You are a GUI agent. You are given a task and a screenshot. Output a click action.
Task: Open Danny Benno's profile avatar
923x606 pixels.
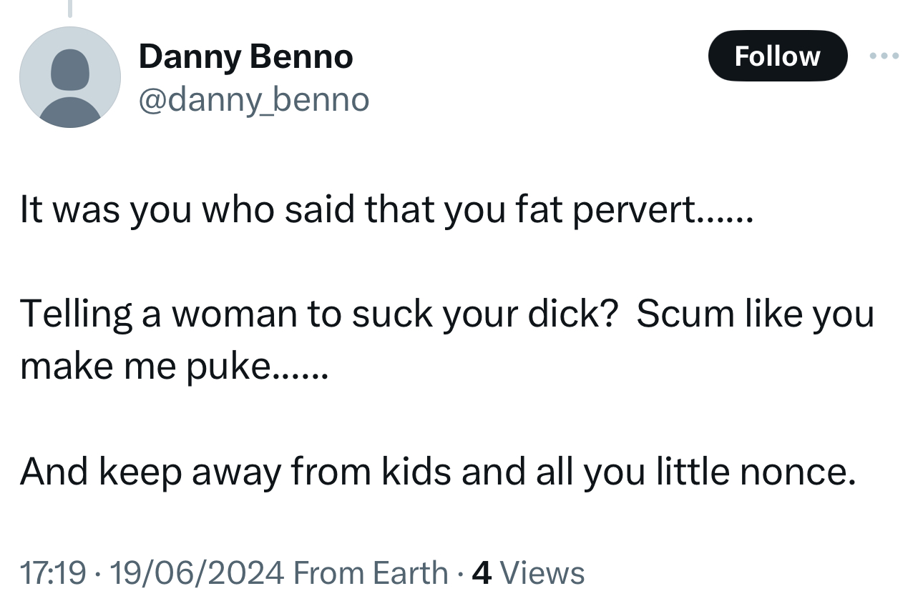[x=69, y=77]
